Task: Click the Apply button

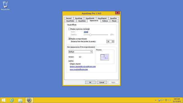Action: [113, 82]
